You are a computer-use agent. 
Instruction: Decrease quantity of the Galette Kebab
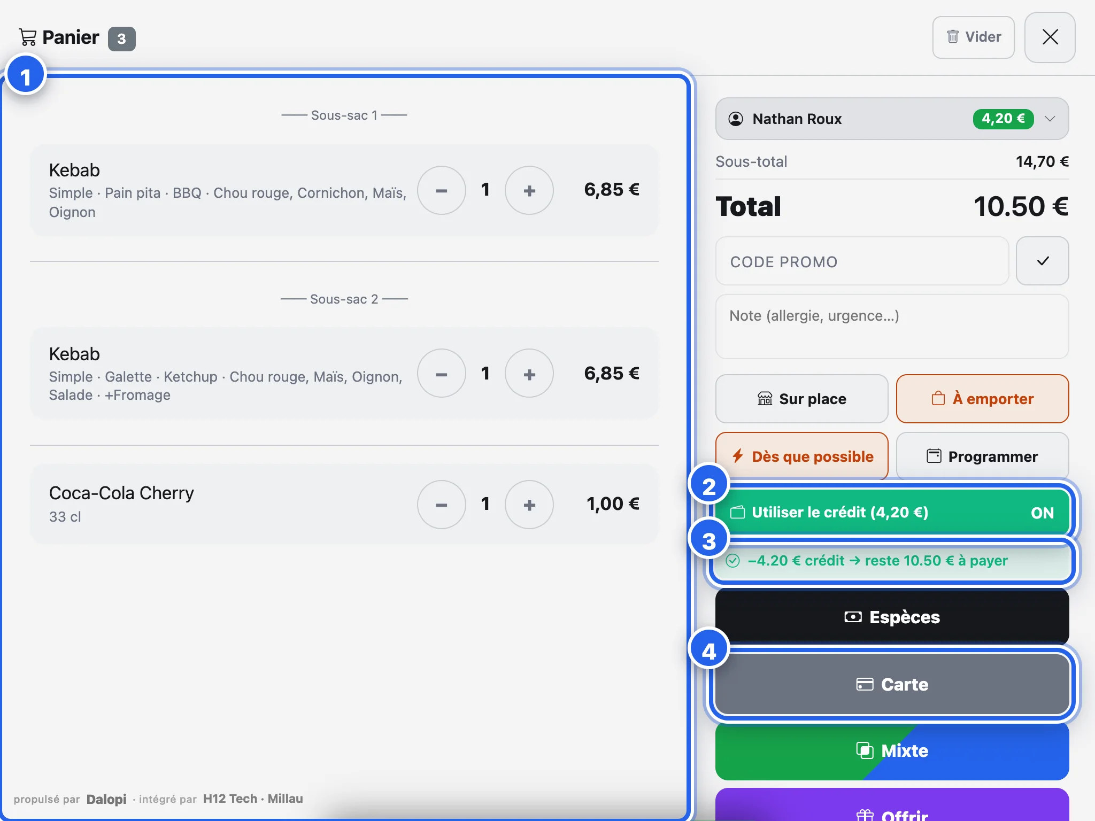click(x=441, y=374)
